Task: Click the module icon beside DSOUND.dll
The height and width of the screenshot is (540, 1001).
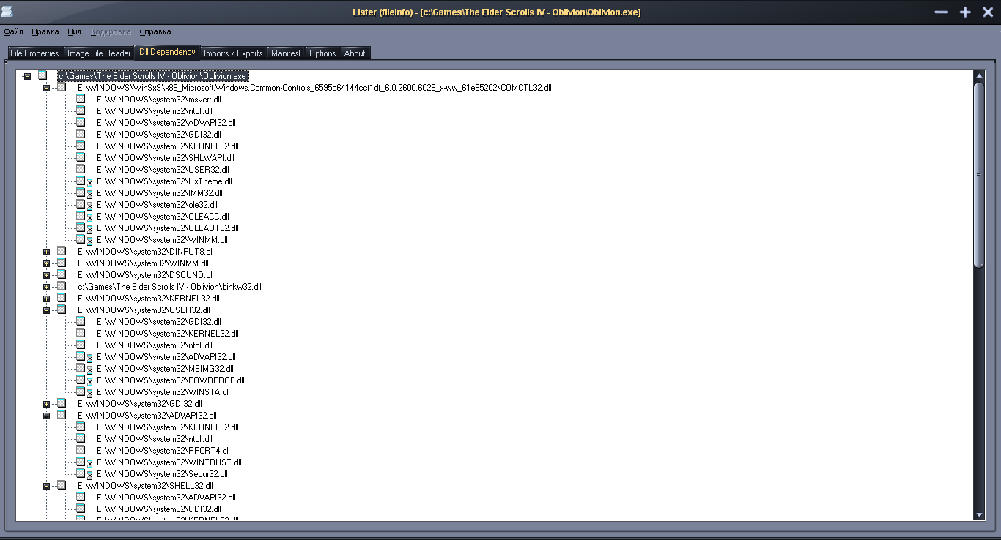Action: [x=62, y=274]
